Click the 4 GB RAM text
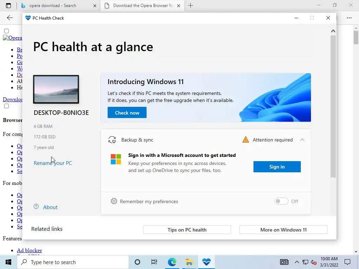359x269 pixels. pos(43,126)
